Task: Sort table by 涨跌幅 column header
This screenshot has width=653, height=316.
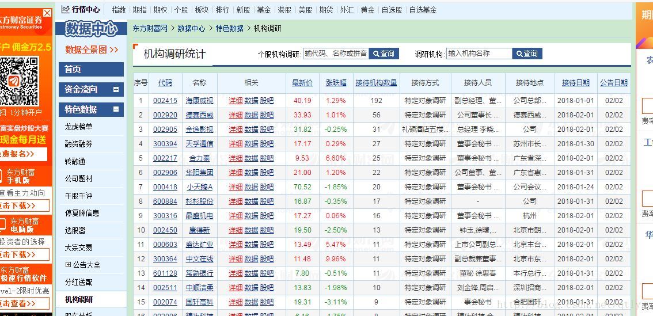Action: pos(336,83)
